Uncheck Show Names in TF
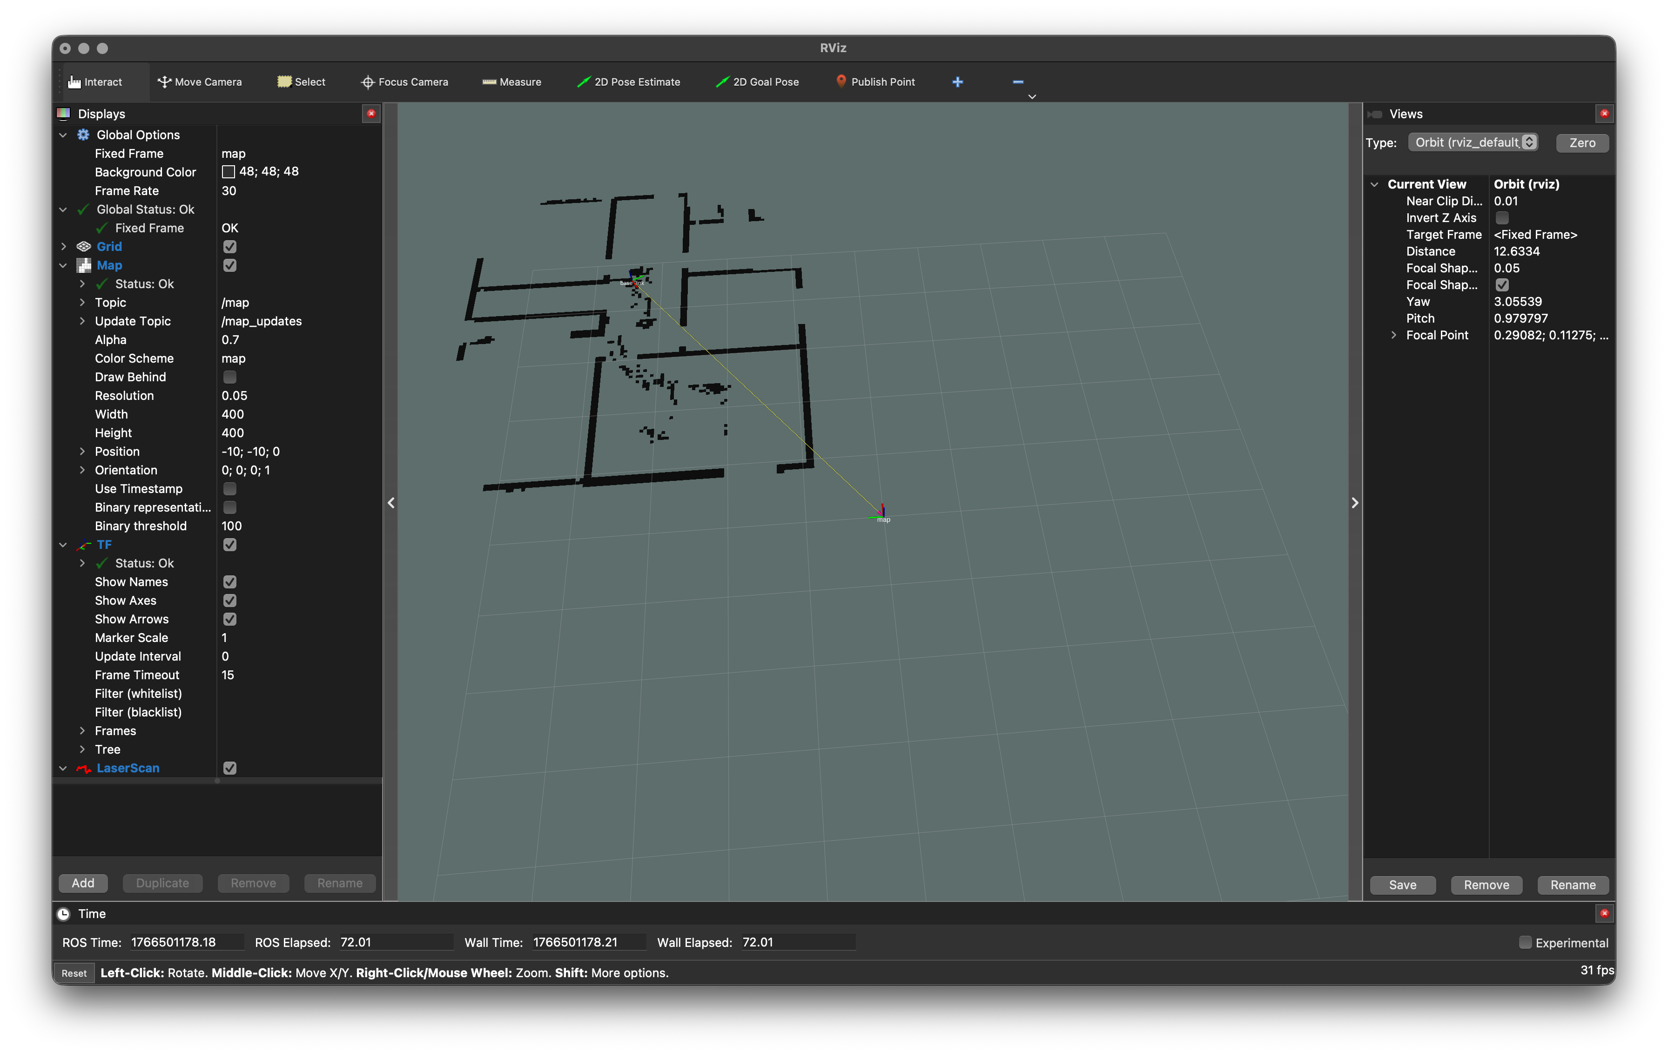Viewport: 1668px width, 1054px height. tap(230, 582)
